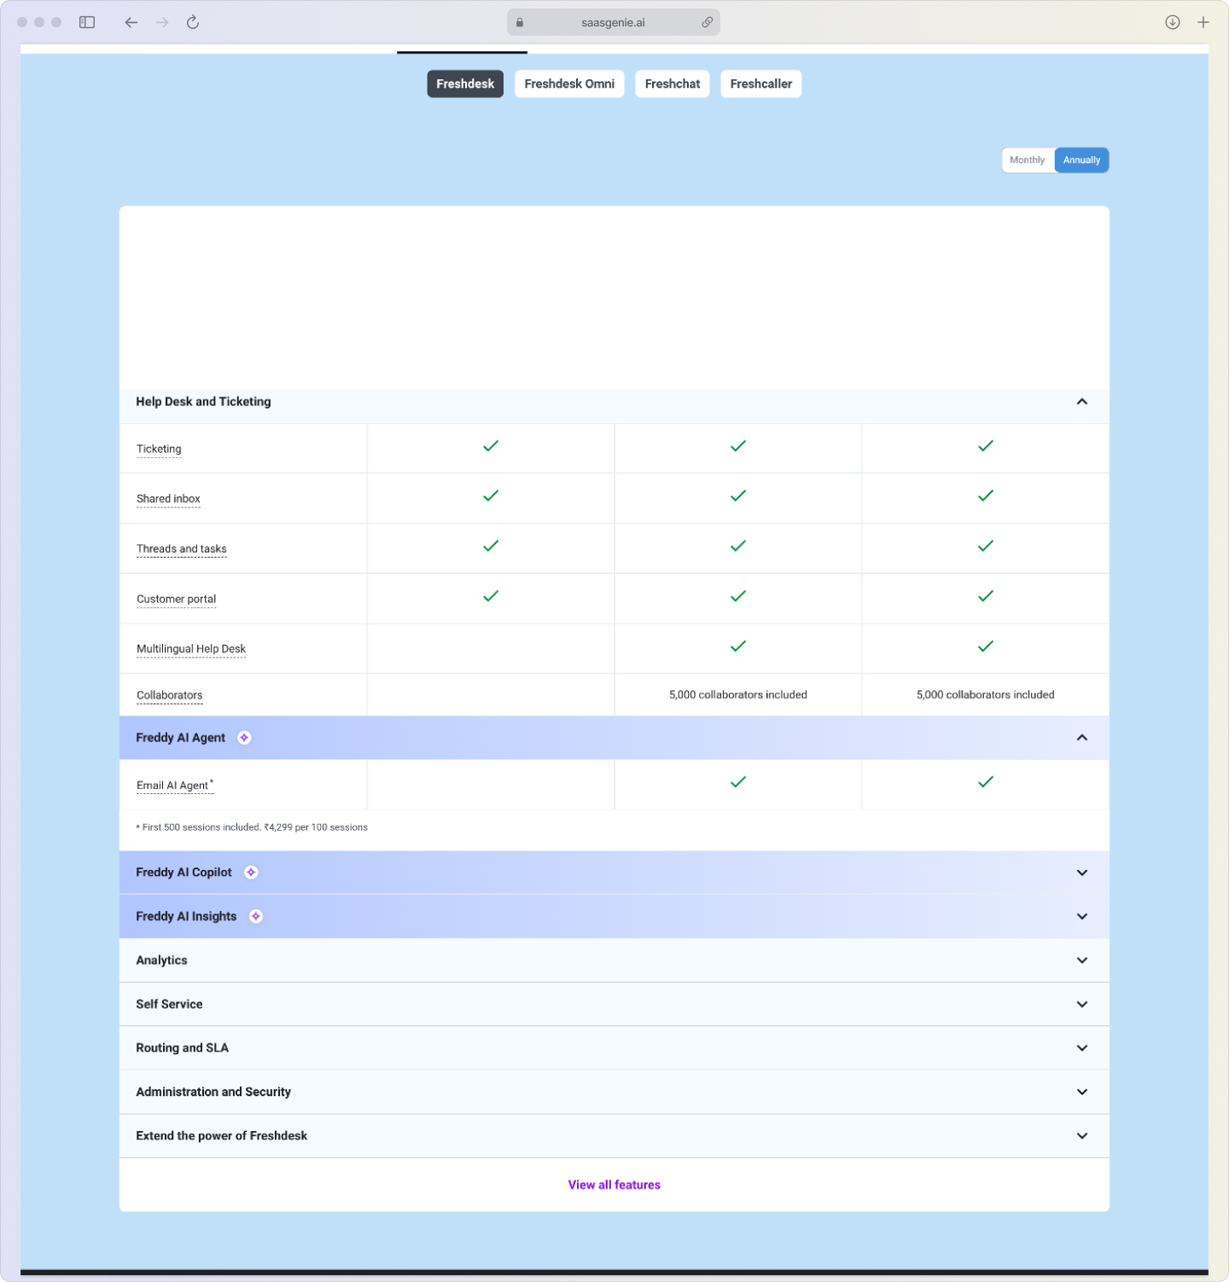Collapse the Freddy AI Agent section
Viewport: 1229px width, 1282px height.
click(x=1082, y=738)
